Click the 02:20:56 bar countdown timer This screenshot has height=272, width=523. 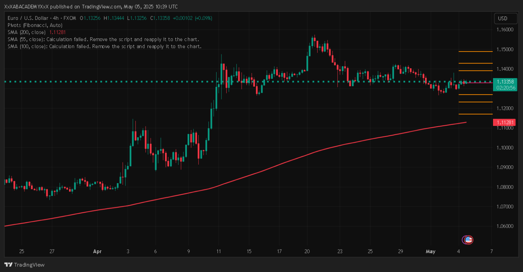505,88
